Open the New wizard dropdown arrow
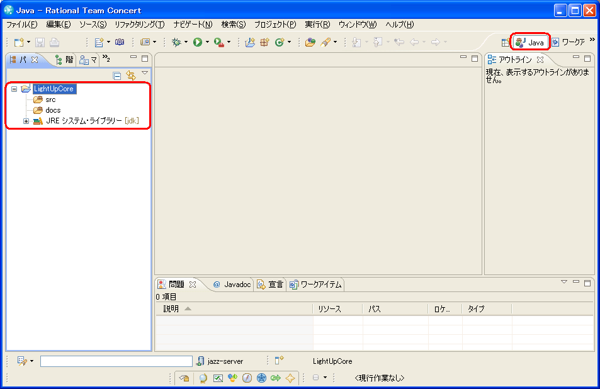 [x=28, y=42]
